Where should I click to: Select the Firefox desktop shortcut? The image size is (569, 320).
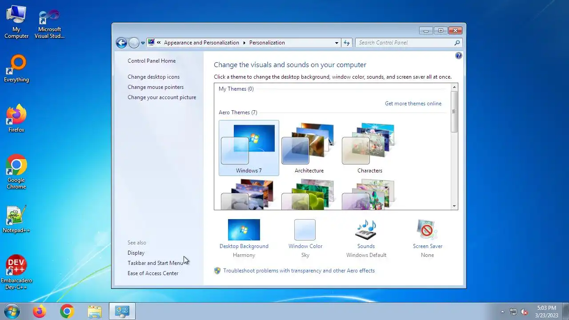(x=16, y=119)
